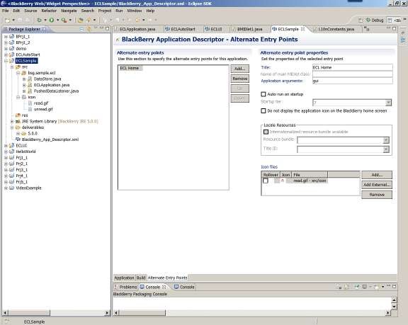Click the console scroll-down arrow
This screenshot has width=408, height=325.
click(395, 307)
